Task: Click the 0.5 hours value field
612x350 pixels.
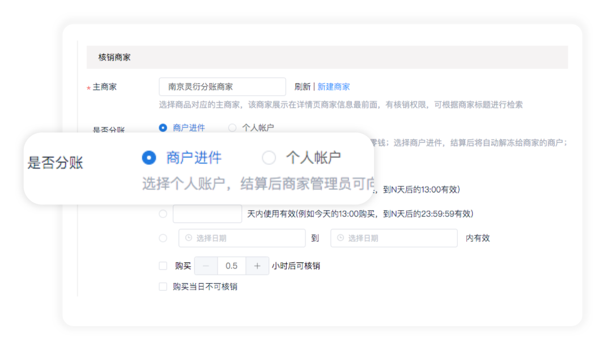Action: pyautogui.click(x=231, y=265)
